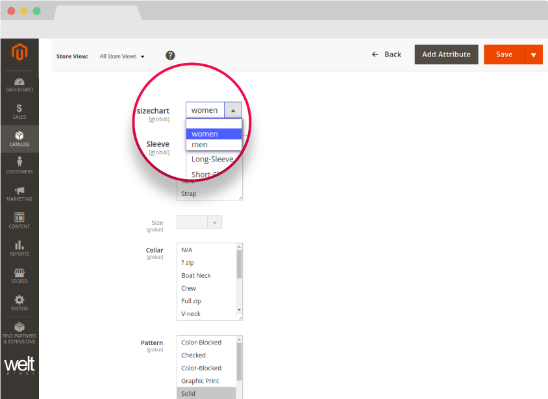Open the Size dropdown
Image resolution: width=548 pixels, height=399 pixels.
click(x=199, y=223)
